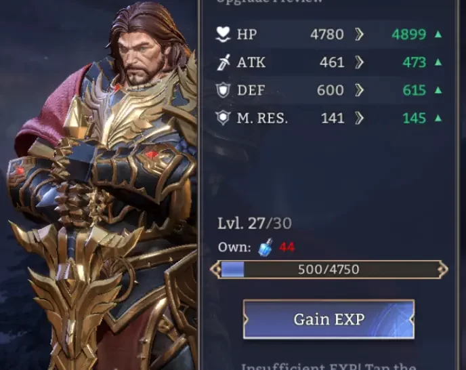This screenshot has width=466, height=370.
Task: Click the green HP increase arrow
Action: [x=438, y=34]
